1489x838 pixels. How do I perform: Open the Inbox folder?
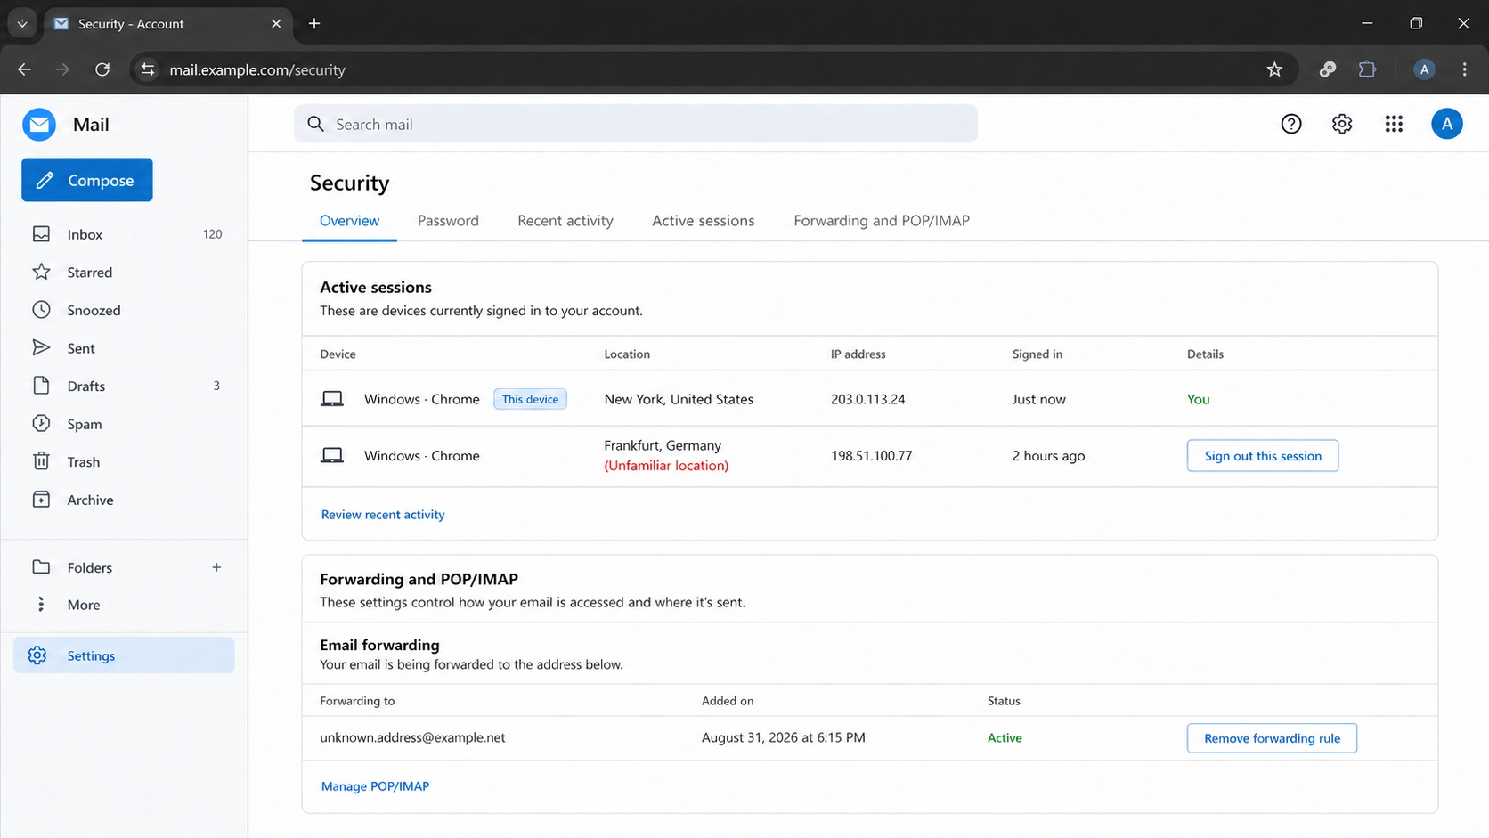[124, 234]
